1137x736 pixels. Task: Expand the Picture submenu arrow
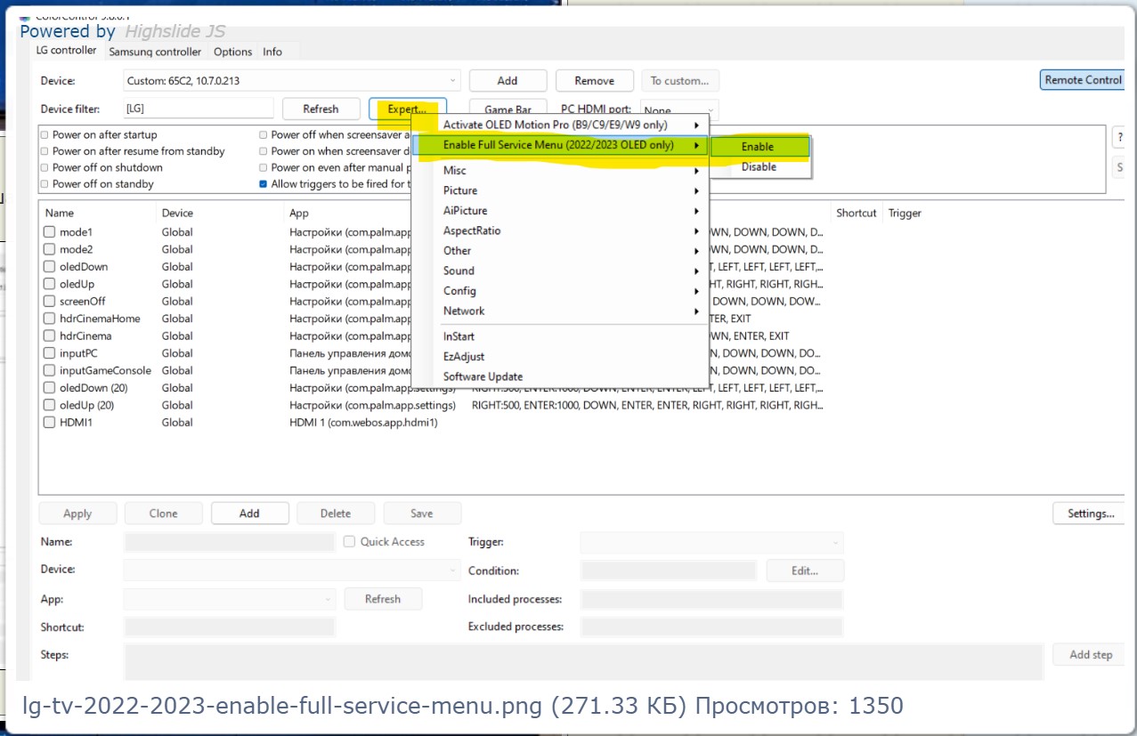click(695, 190)
